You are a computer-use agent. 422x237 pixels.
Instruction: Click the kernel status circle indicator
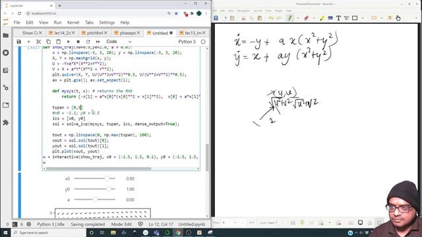203,41
